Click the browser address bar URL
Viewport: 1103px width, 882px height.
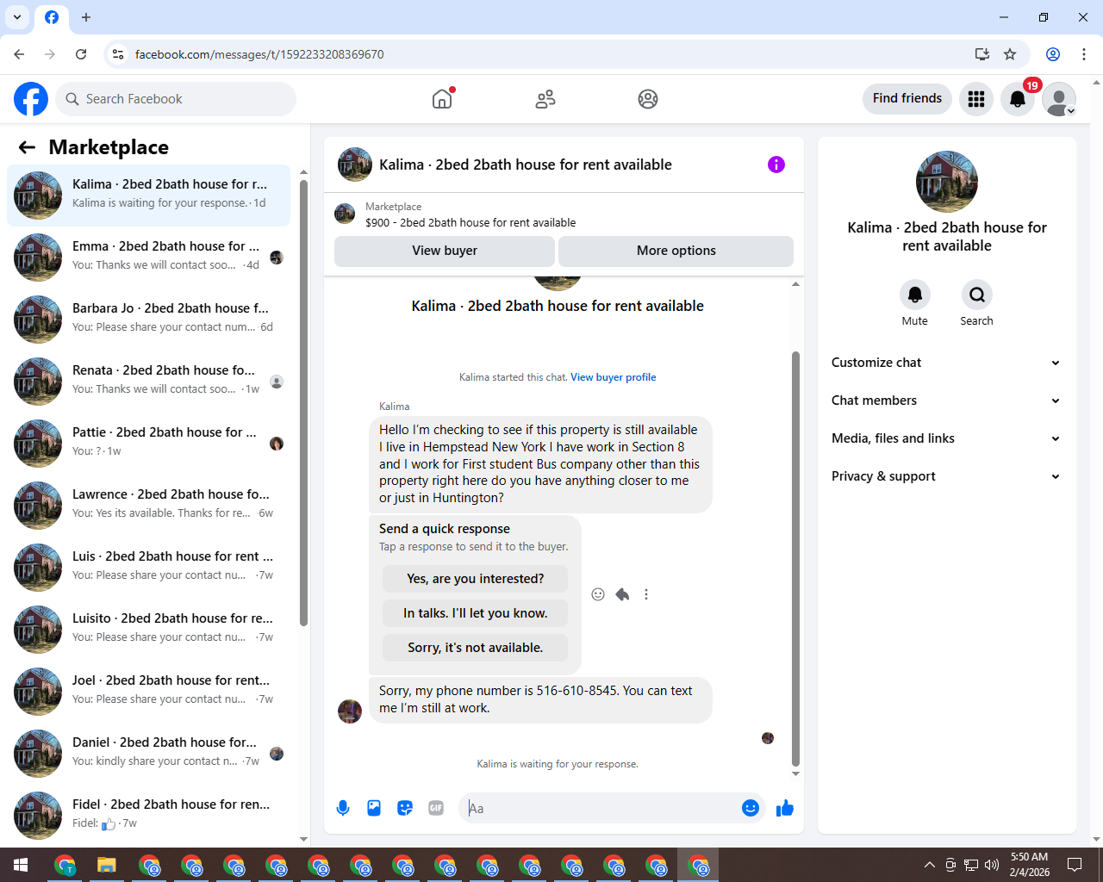[x=259, y=54]
